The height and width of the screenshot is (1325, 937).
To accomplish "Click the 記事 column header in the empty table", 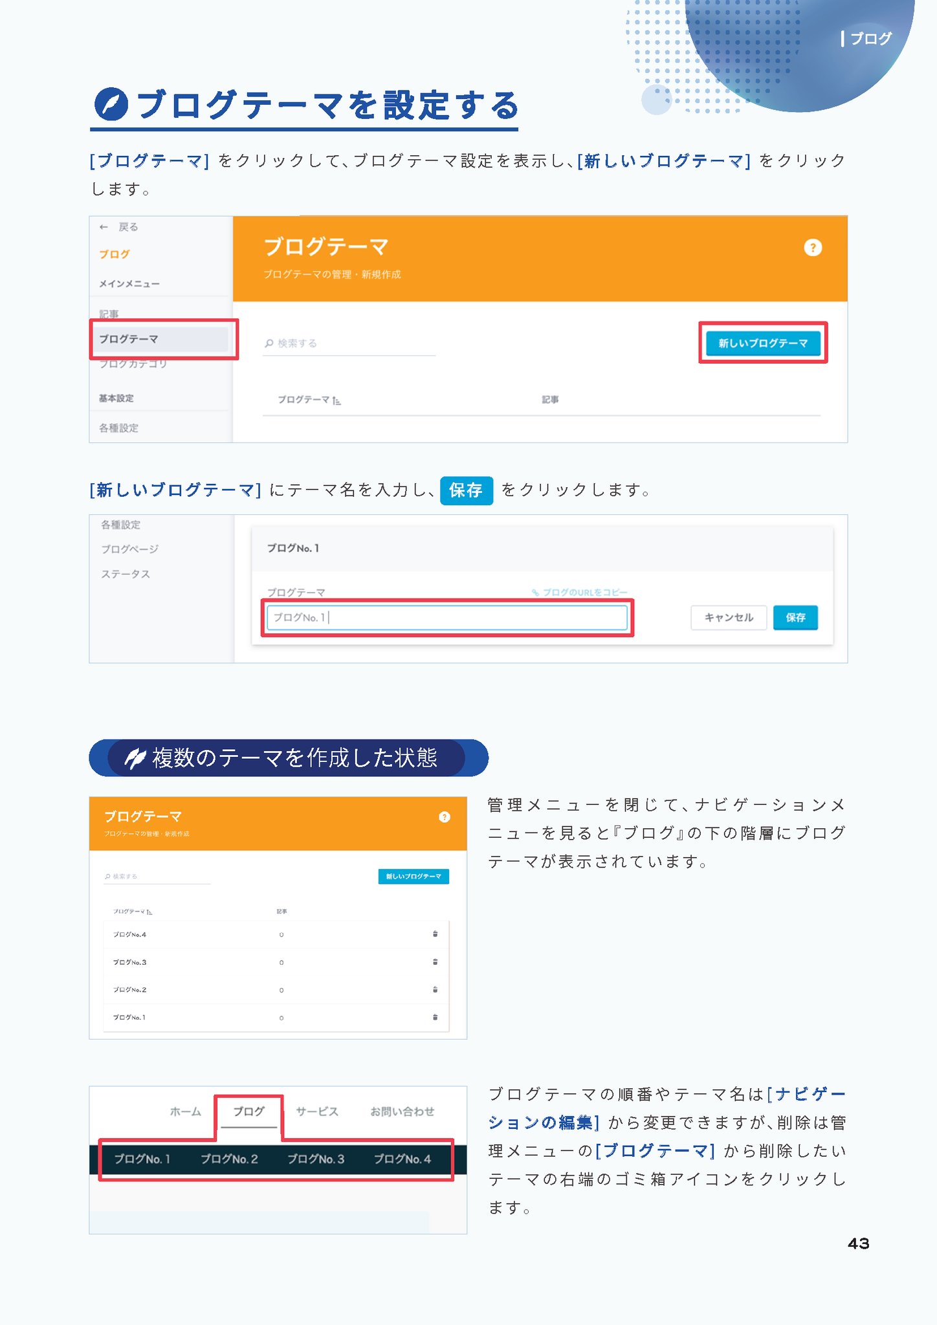I will tap(551, 400).
